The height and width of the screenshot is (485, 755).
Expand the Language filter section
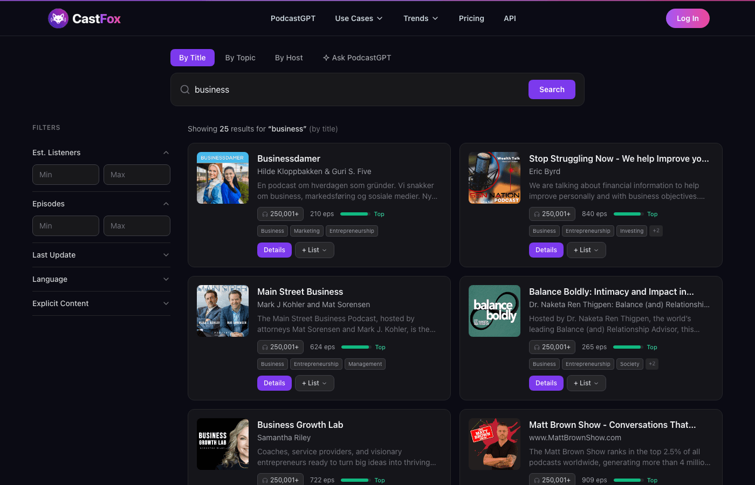101,279
